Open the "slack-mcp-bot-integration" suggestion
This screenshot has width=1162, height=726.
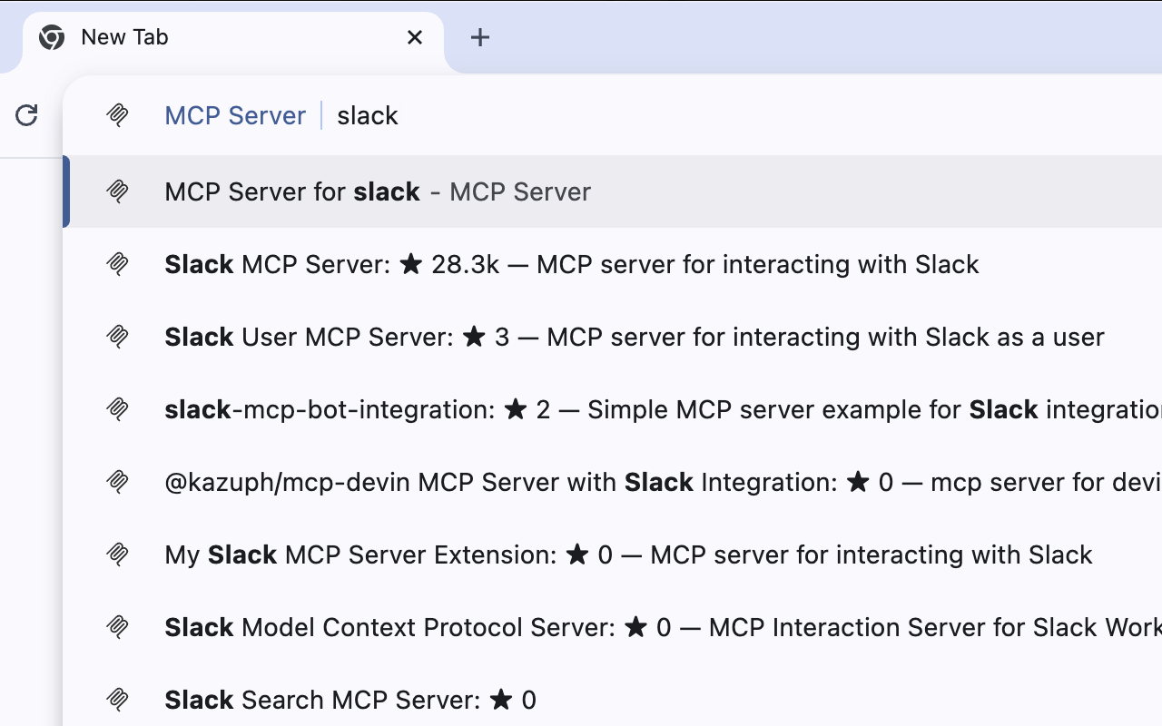tap(635, 409)
